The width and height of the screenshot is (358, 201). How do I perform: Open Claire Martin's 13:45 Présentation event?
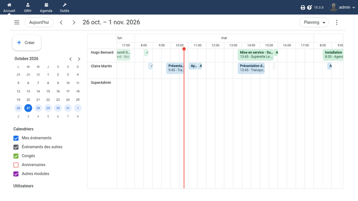(x=251, y=68)
